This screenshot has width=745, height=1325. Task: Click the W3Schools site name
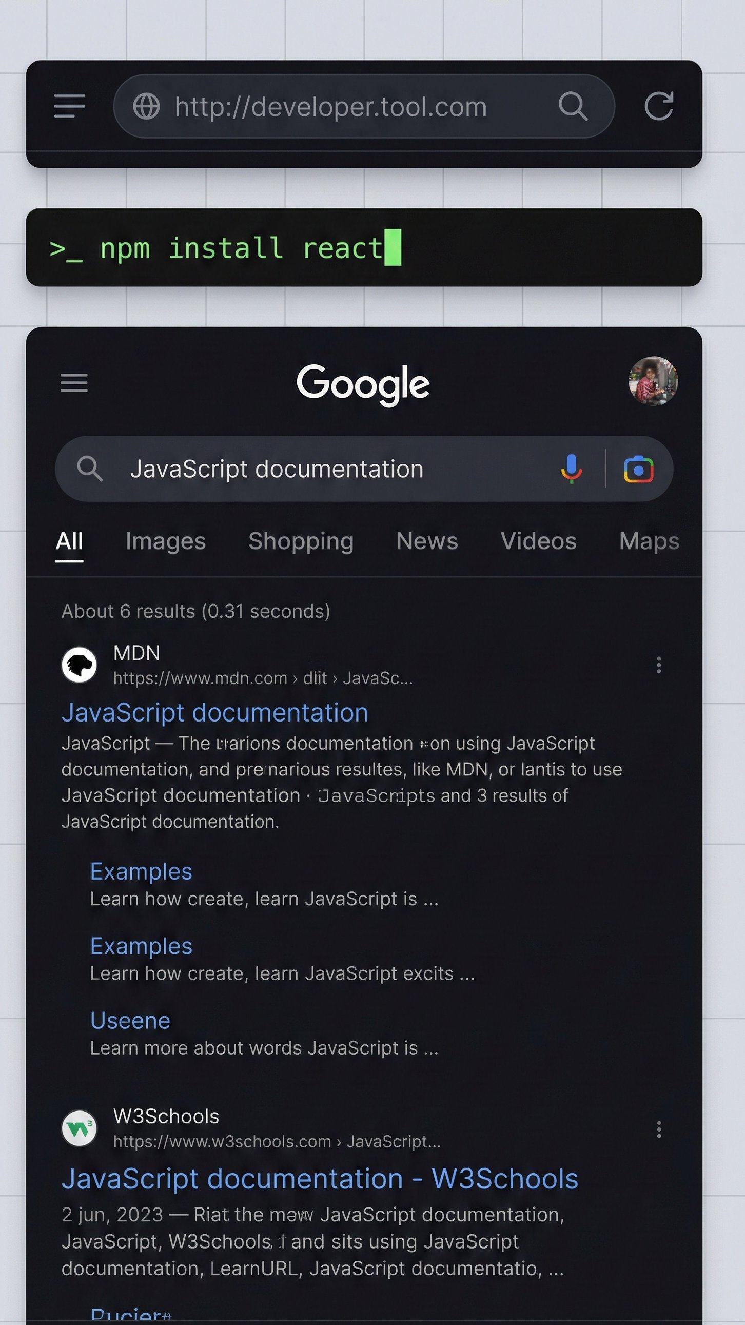(166, 1117)
